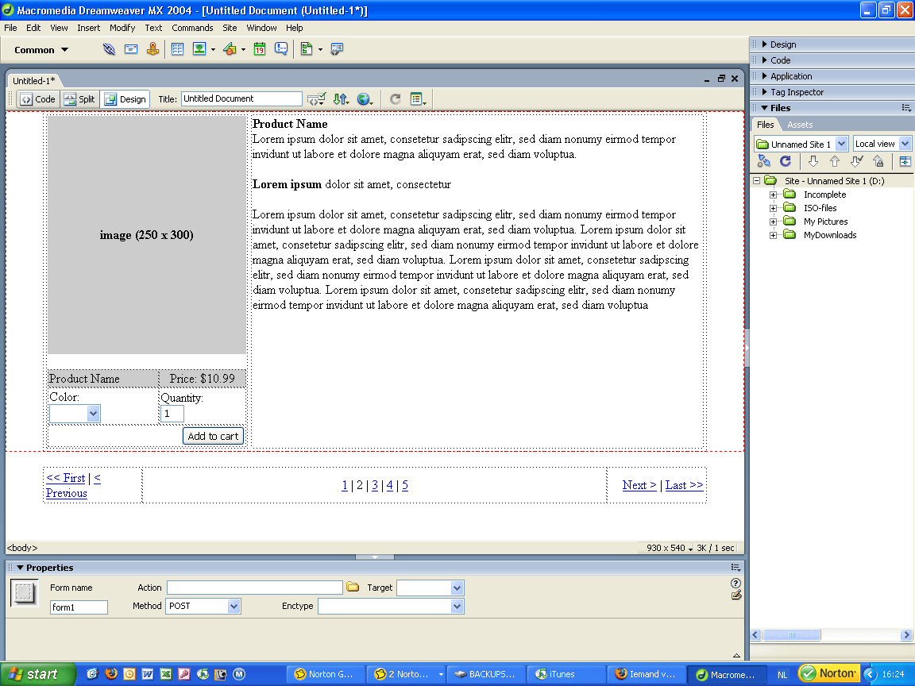
Task: Click the Insert Date calendar icon
Action: (x=260, y=49)
